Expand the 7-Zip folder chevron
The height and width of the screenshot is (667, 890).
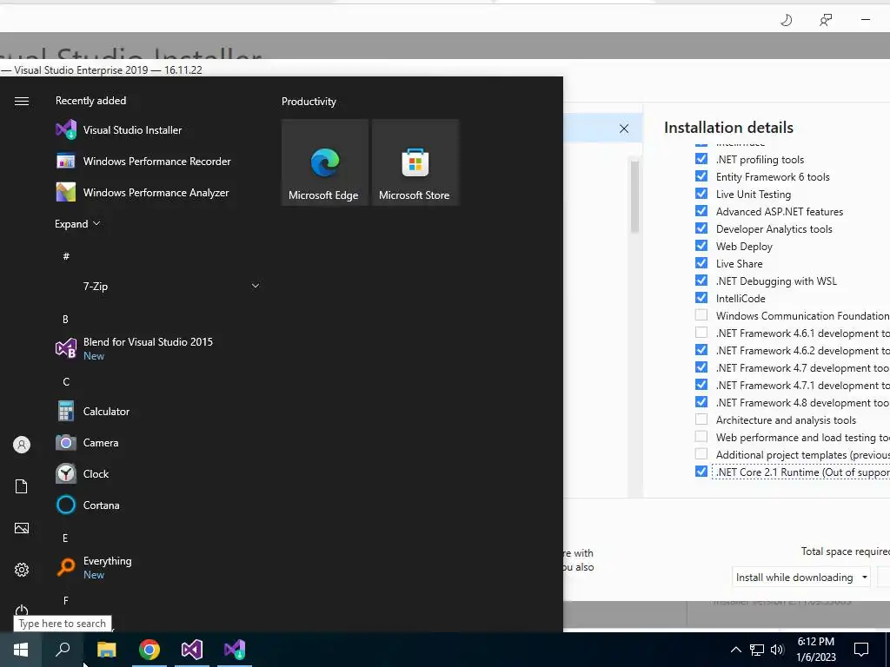[256, 285]
